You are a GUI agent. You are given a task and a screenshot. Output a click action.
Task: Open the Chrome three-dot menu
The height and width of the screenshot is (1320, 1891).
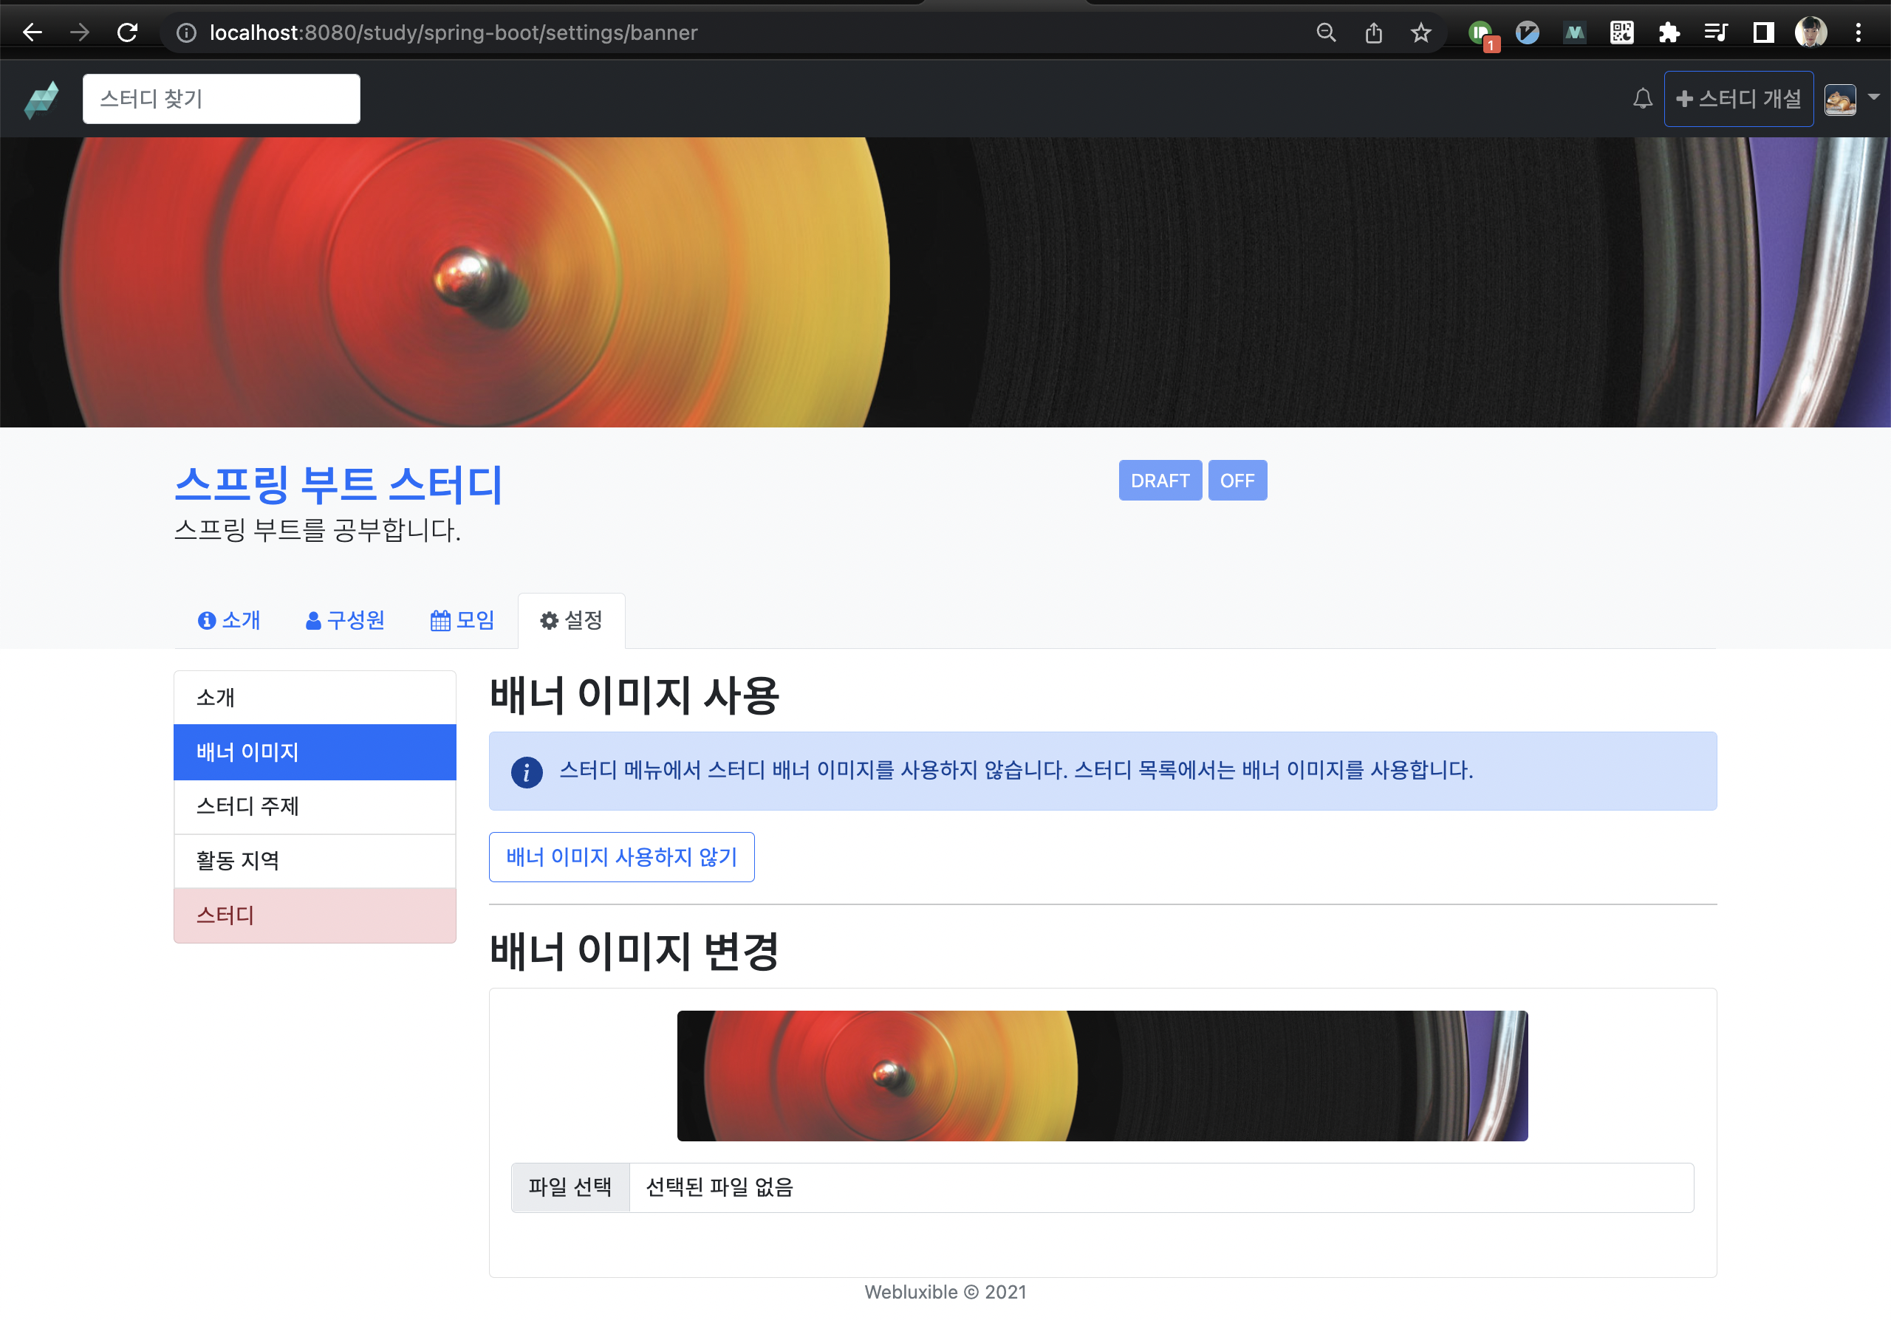click(x=1858, y=33)
